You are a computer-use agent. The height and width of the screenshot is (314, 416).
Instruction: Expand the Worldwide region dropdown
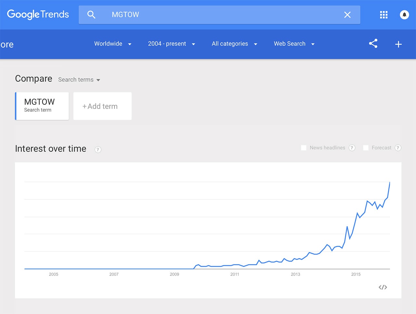pyautogui.click(x=112, y=44)
